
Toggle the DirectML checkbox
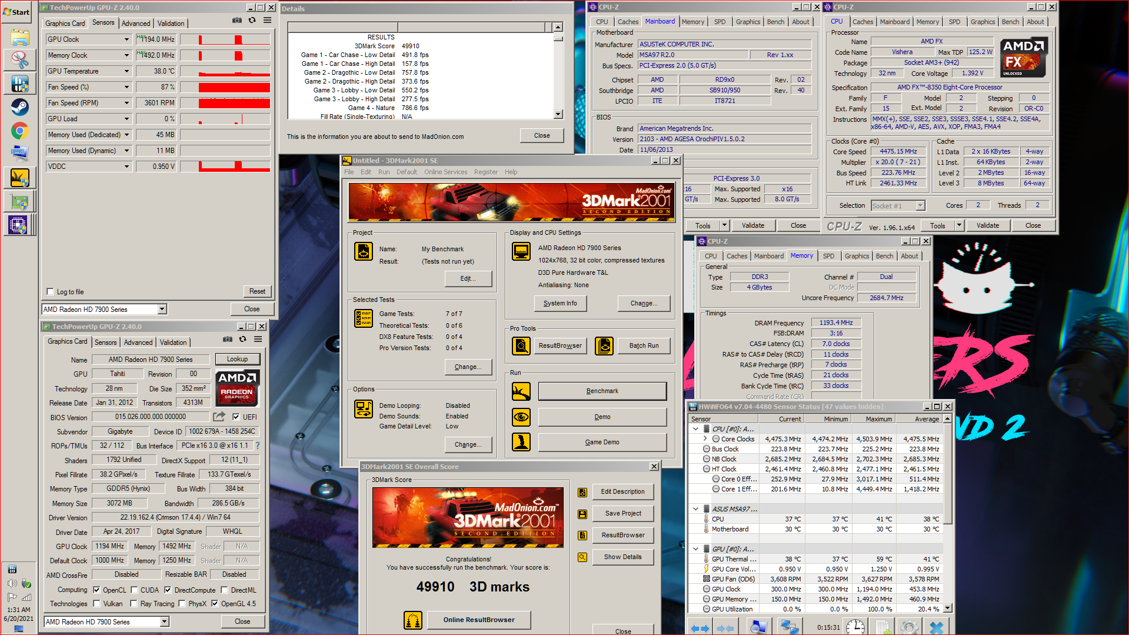(224, 590)
